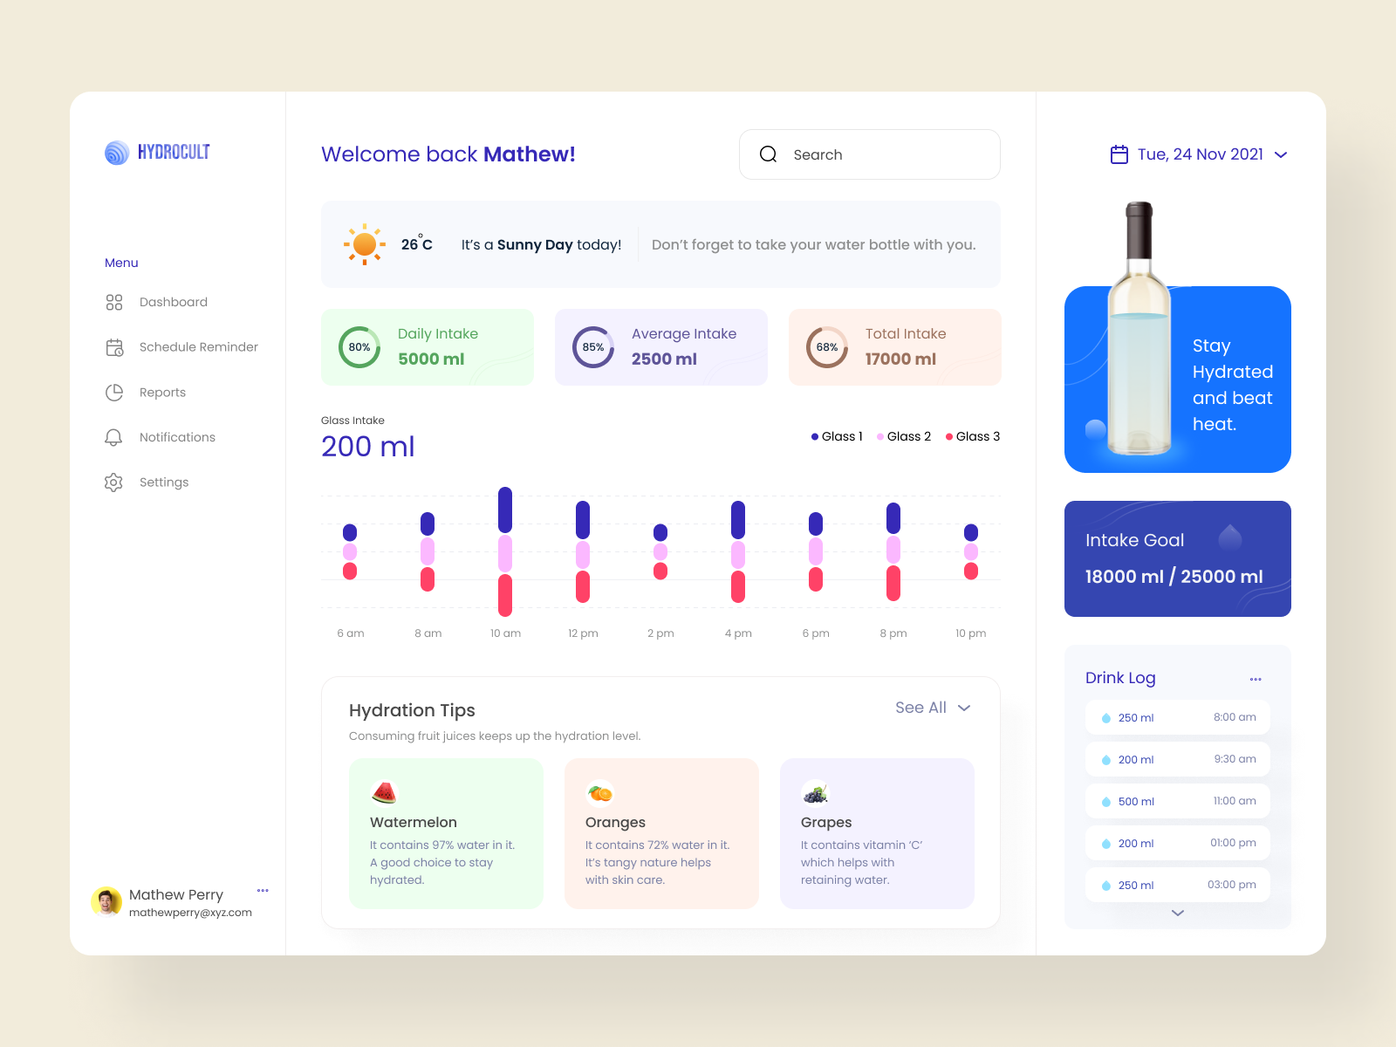The height and width of the screenshot is (1047, 1396).
Task: Toggle Glass 1 legend item
Action: [x=837, y=436]
